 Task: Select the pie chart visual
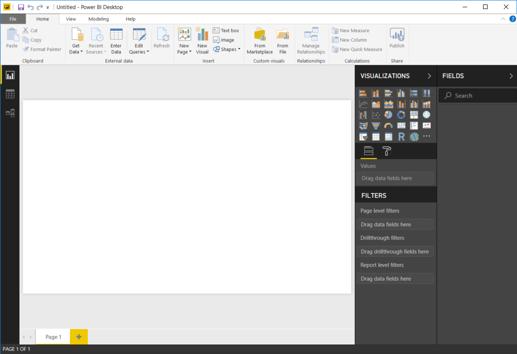[x=388, y=114]
